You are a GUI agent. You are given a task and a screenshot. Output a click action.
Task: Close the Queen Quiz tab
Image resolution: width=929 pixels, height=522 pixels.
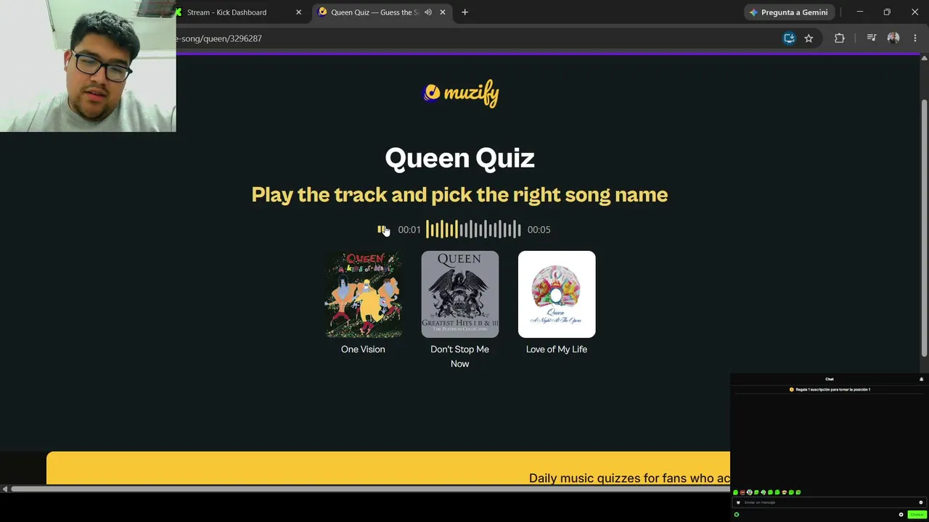tap(443, 12)
